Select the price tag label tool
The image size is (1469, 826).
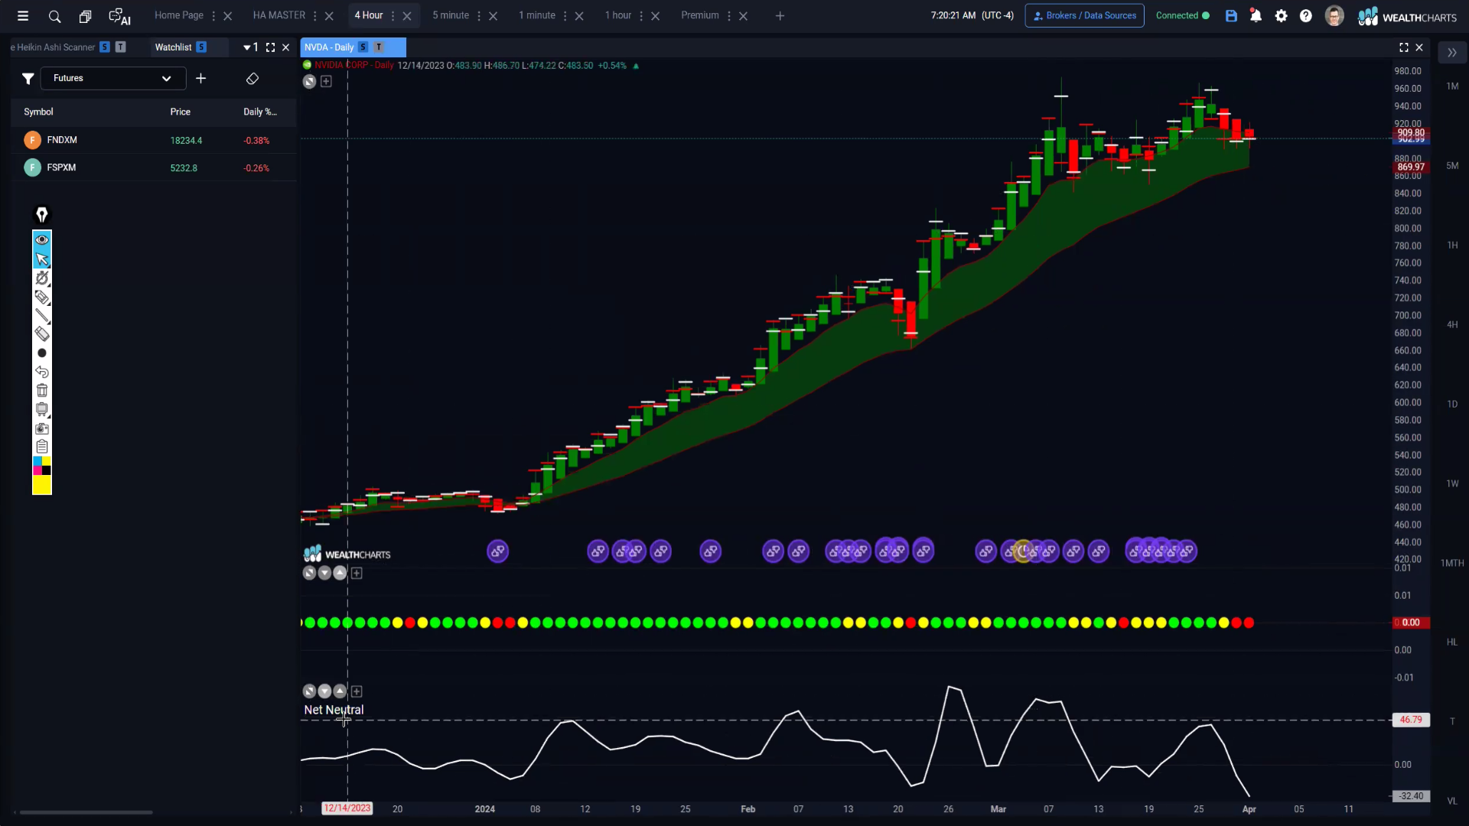42,297
